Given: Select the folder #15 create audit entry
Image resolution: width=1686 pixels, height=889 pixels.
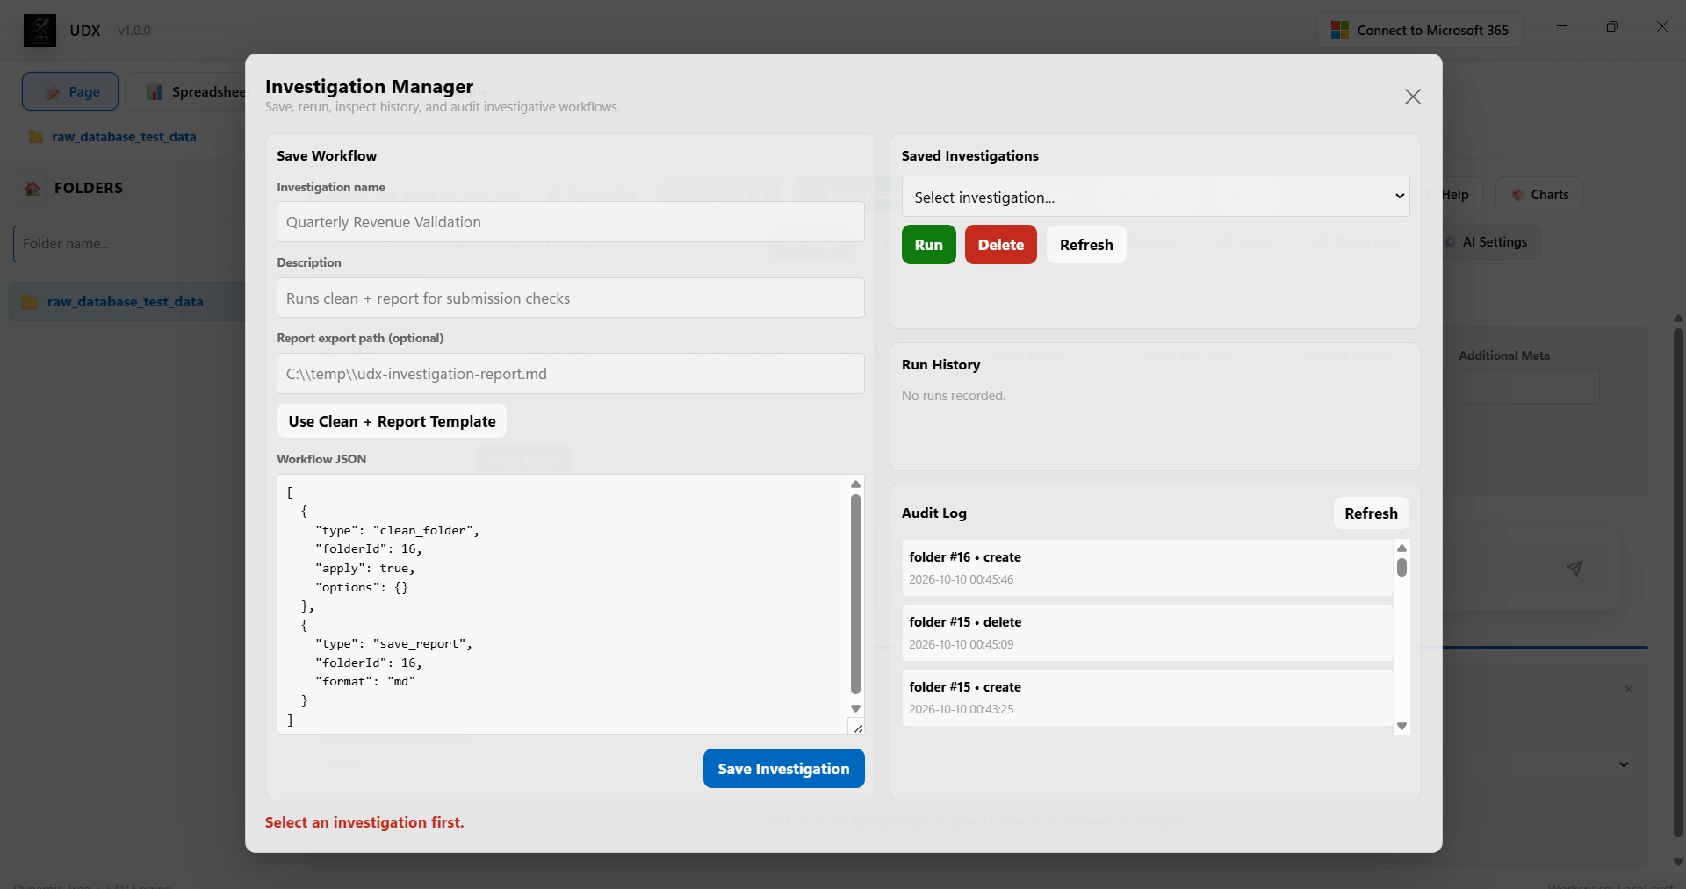Looking at the screenshot, I should pyautogui.click(x=1147, y=698).
